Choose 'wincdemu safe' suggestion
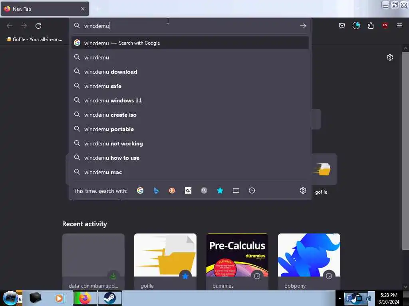 pyautogui.click(x=190, y=86)
